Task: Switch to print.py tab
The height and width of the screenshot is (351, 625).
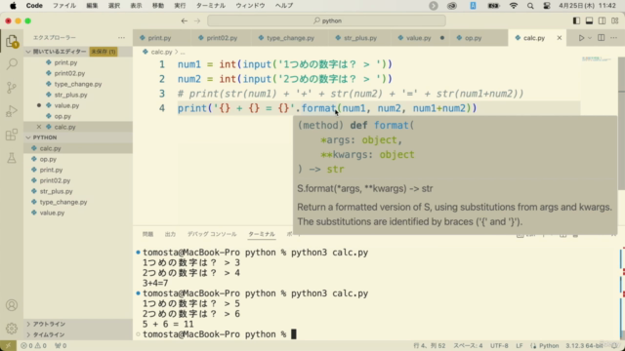Action: click(159, 38)
